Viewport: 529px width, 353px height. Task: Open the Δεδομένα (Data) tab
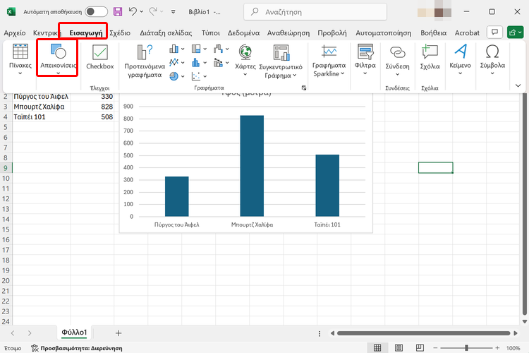[243, 32]
